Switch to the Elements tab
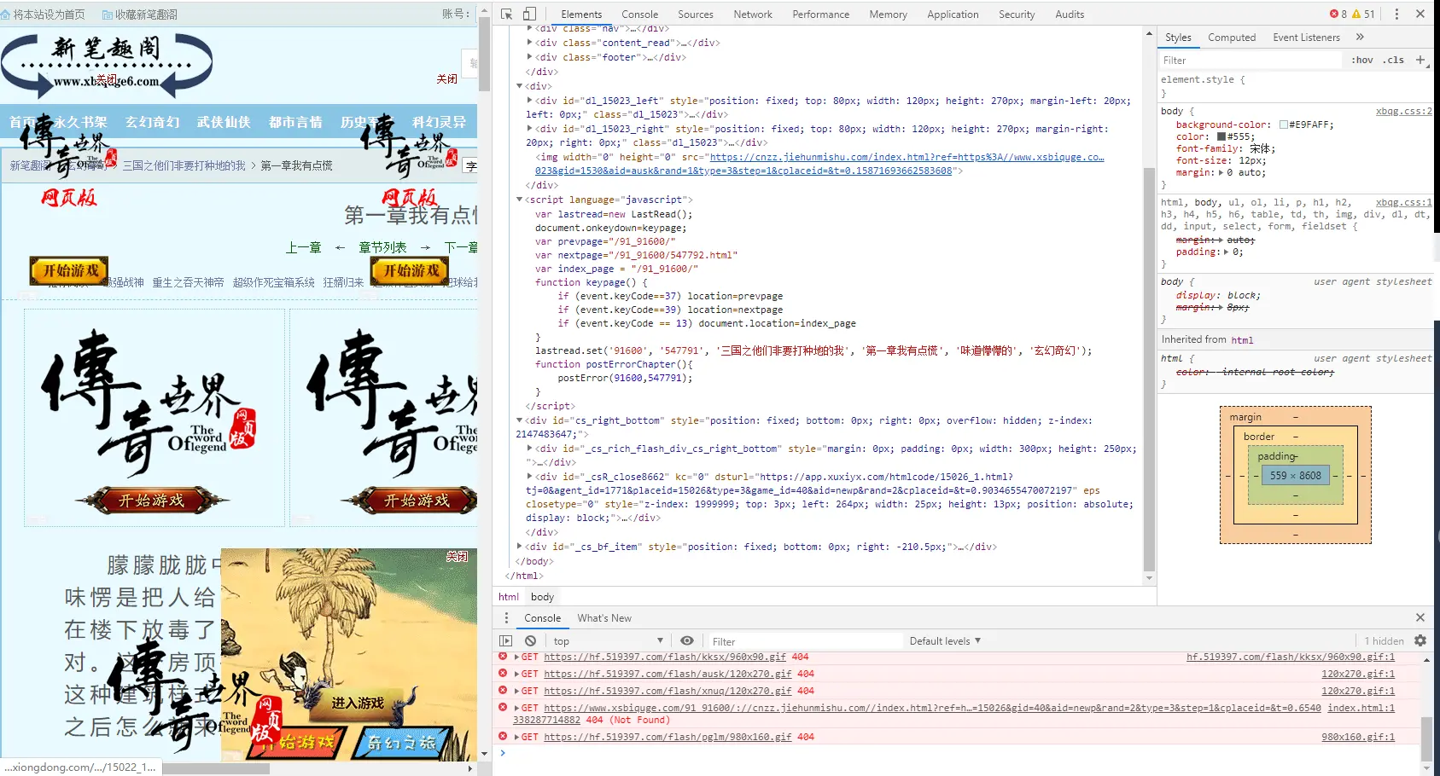 tap(581, 14)
